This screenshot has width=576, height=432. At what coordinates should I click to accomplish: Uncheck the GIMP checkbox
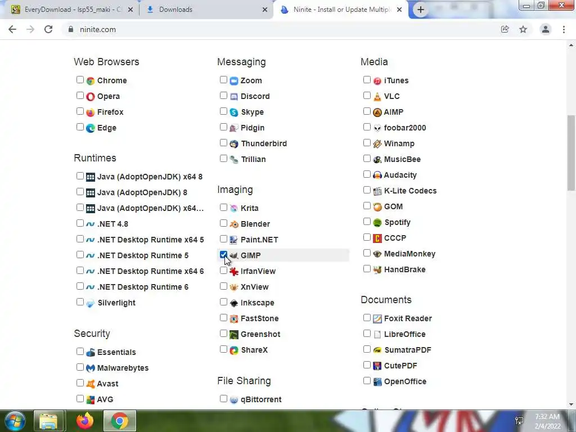point(223,254)
